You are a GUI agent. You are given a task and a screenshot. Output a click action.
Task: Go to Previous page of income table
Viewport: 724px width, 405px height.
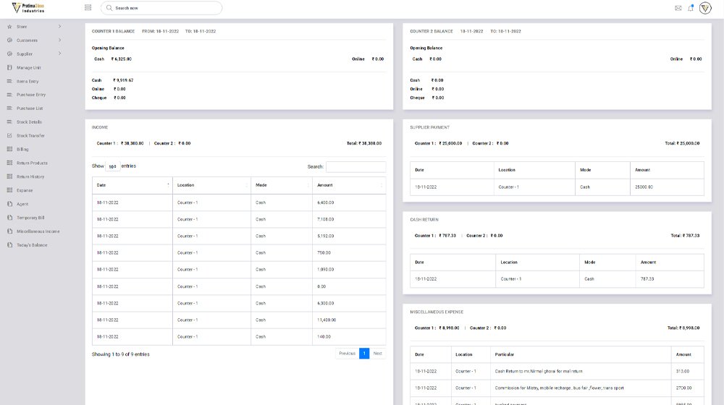pyautogui.click(x=348, y=354)
